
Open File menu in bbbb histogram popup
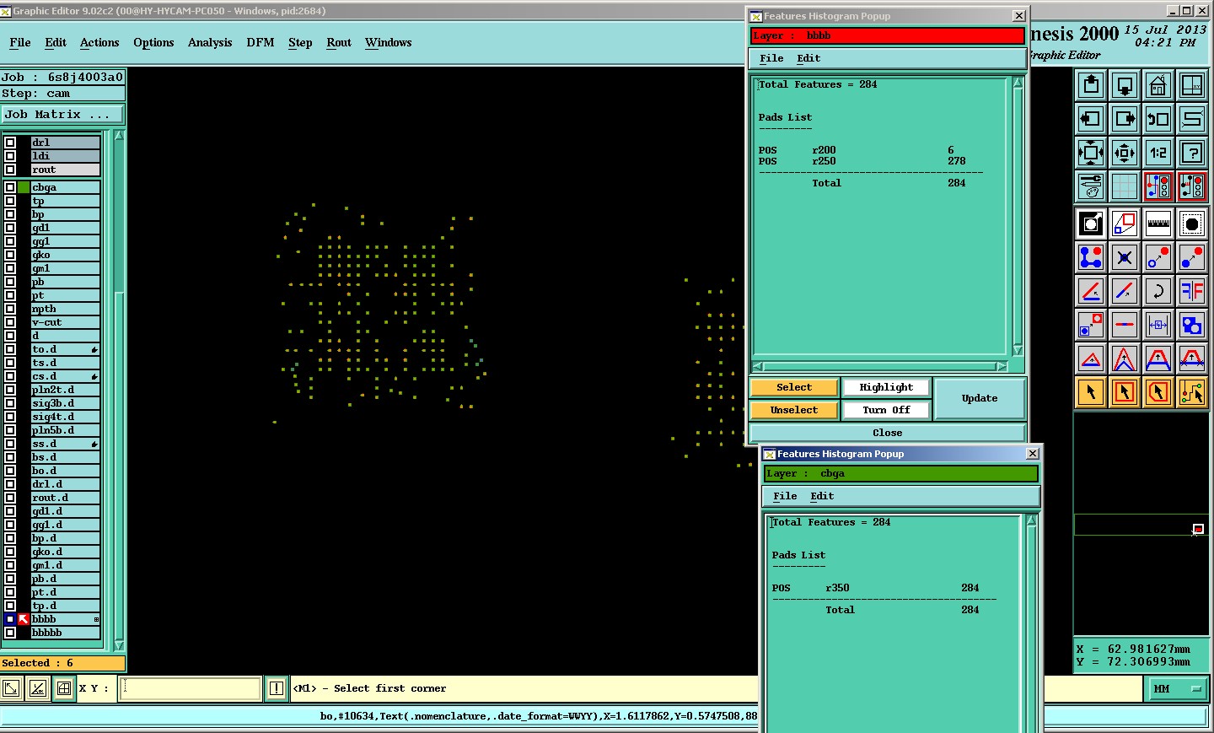point(771,58)
